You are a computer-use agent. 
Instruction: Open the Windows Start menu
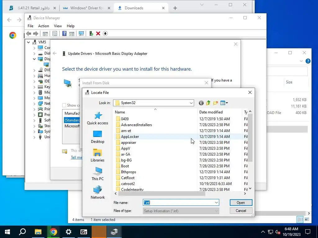[x=7, y=232]
